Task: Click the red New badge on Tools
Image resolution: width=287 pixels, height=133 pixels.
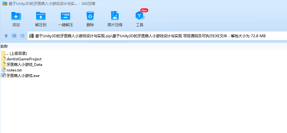Action: tap(144, 10)
